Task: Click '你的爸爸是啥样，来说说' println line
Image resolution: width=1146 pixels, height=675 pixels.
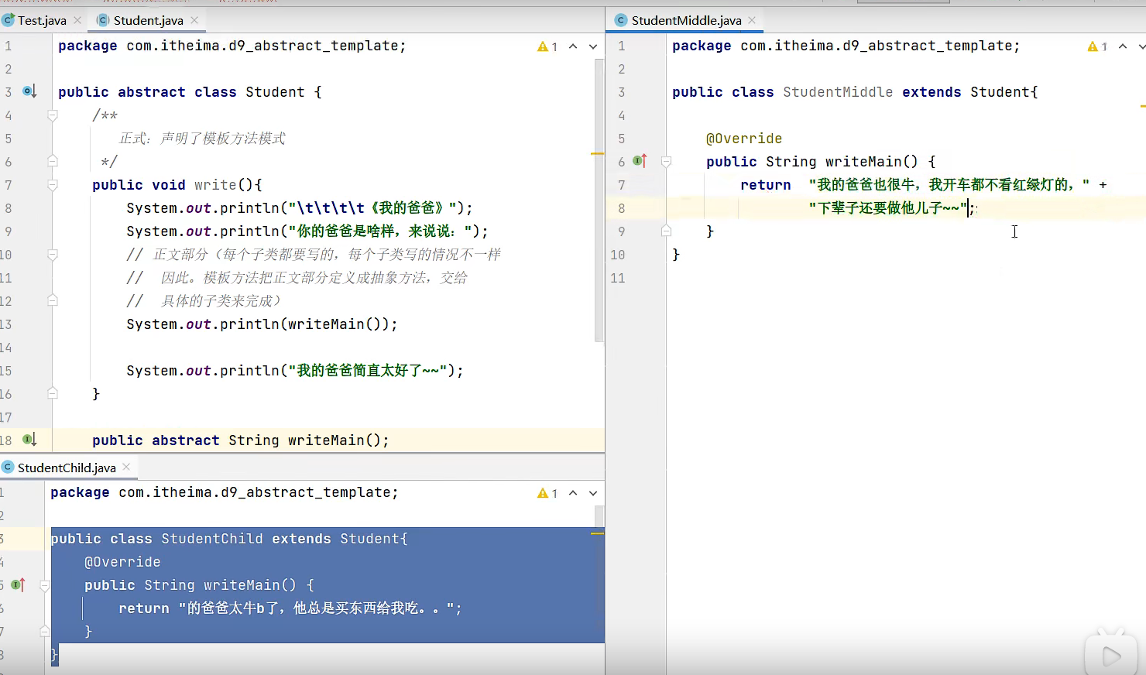Action: 307,231
